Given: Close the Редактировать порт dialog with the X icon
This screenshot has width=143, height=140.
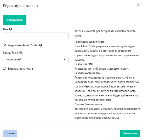Looking at the screenshot, I should tap(138, 5).
